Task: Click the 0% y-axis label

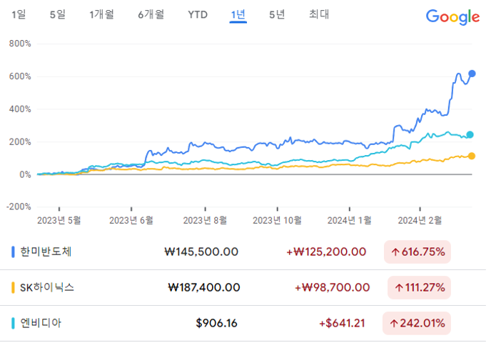Action: pyautogui.click(x=25, y=174)
